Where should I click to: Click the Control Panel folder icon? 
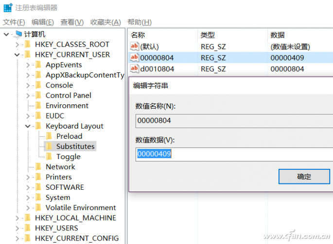pyautogui.click(x=38, y=96)
